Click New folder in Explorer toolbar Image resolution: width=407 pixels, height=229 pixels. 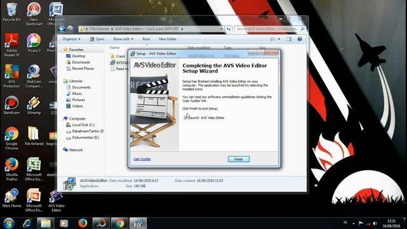167,39
